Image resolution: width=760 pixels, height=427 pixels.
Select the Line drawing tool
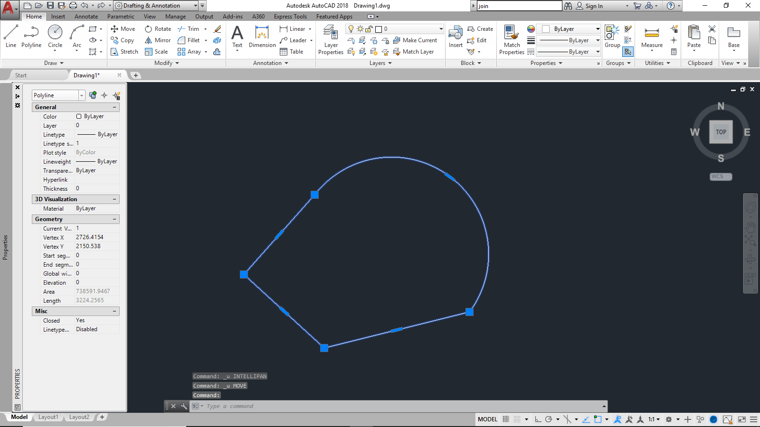coord(11,37)
